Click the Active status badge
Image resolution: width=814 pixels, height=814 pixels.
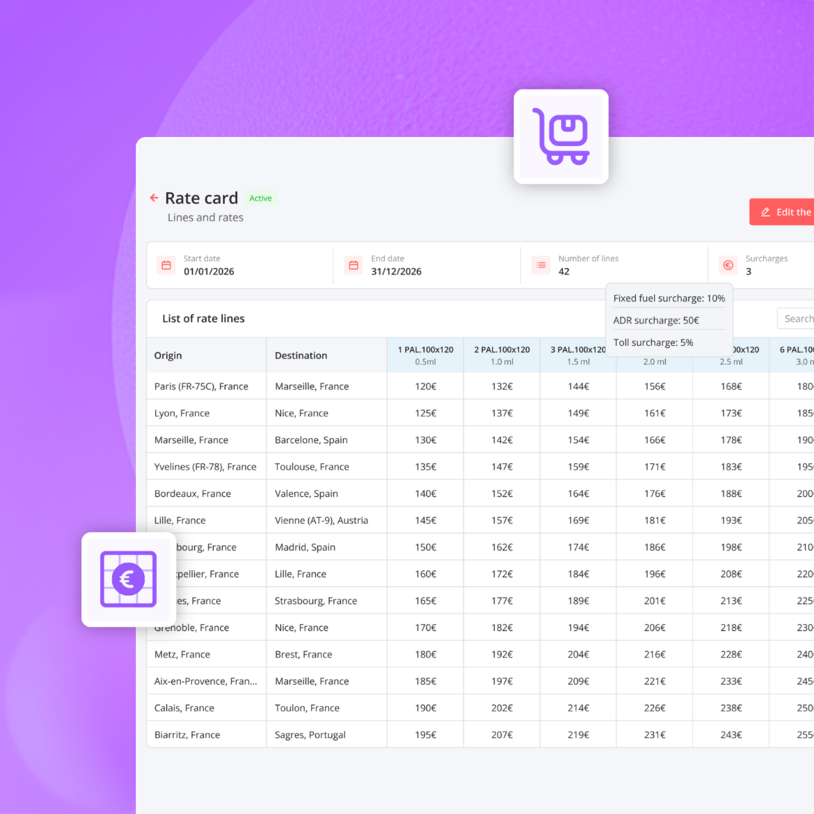[x=261, y=198]
